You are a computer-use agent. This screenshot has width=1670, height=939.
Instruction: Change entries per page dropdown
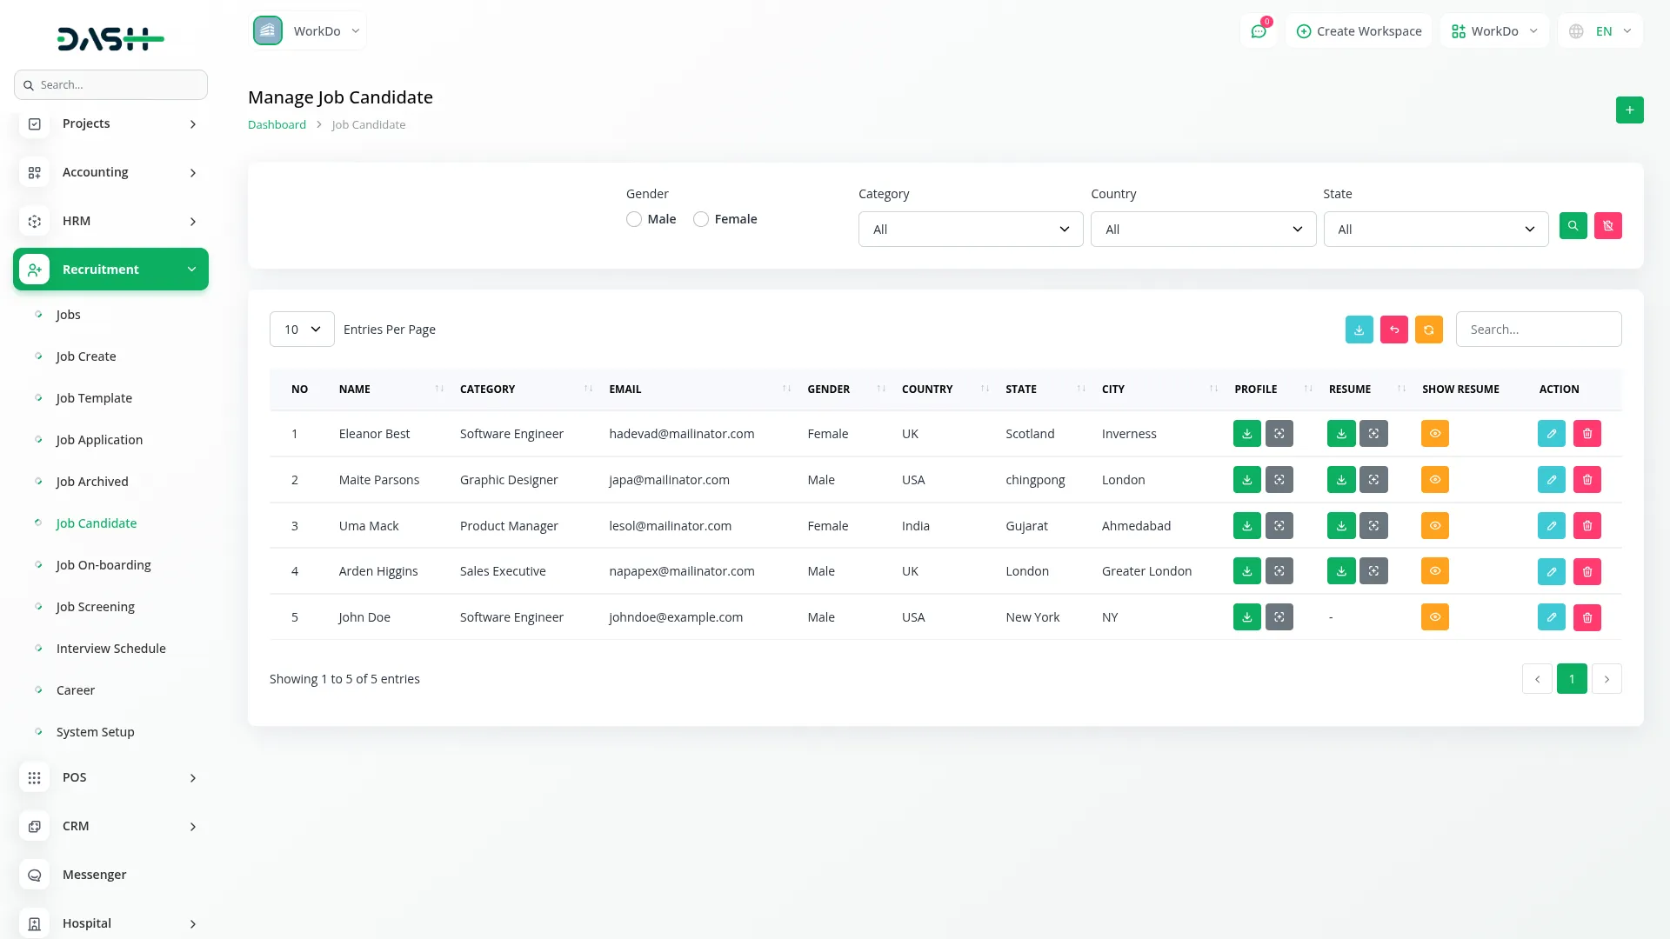tap(302, 330)
